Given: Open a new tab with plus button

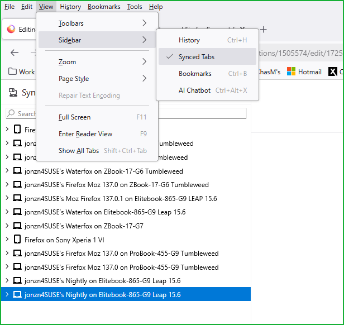Looking at the screenshot, I should coord(264,29).
